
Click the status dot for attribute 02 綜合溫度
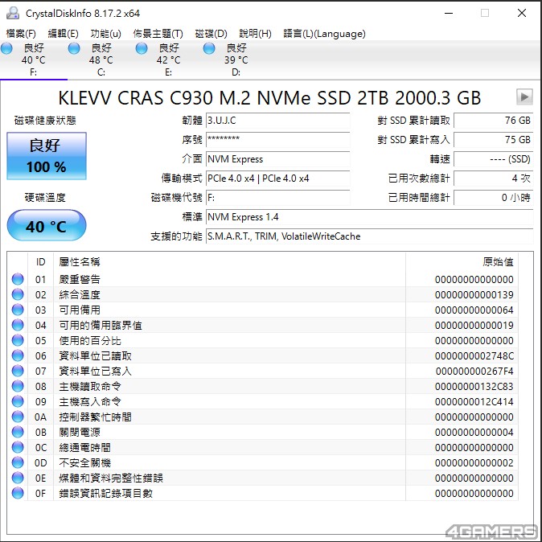[18, 294]
